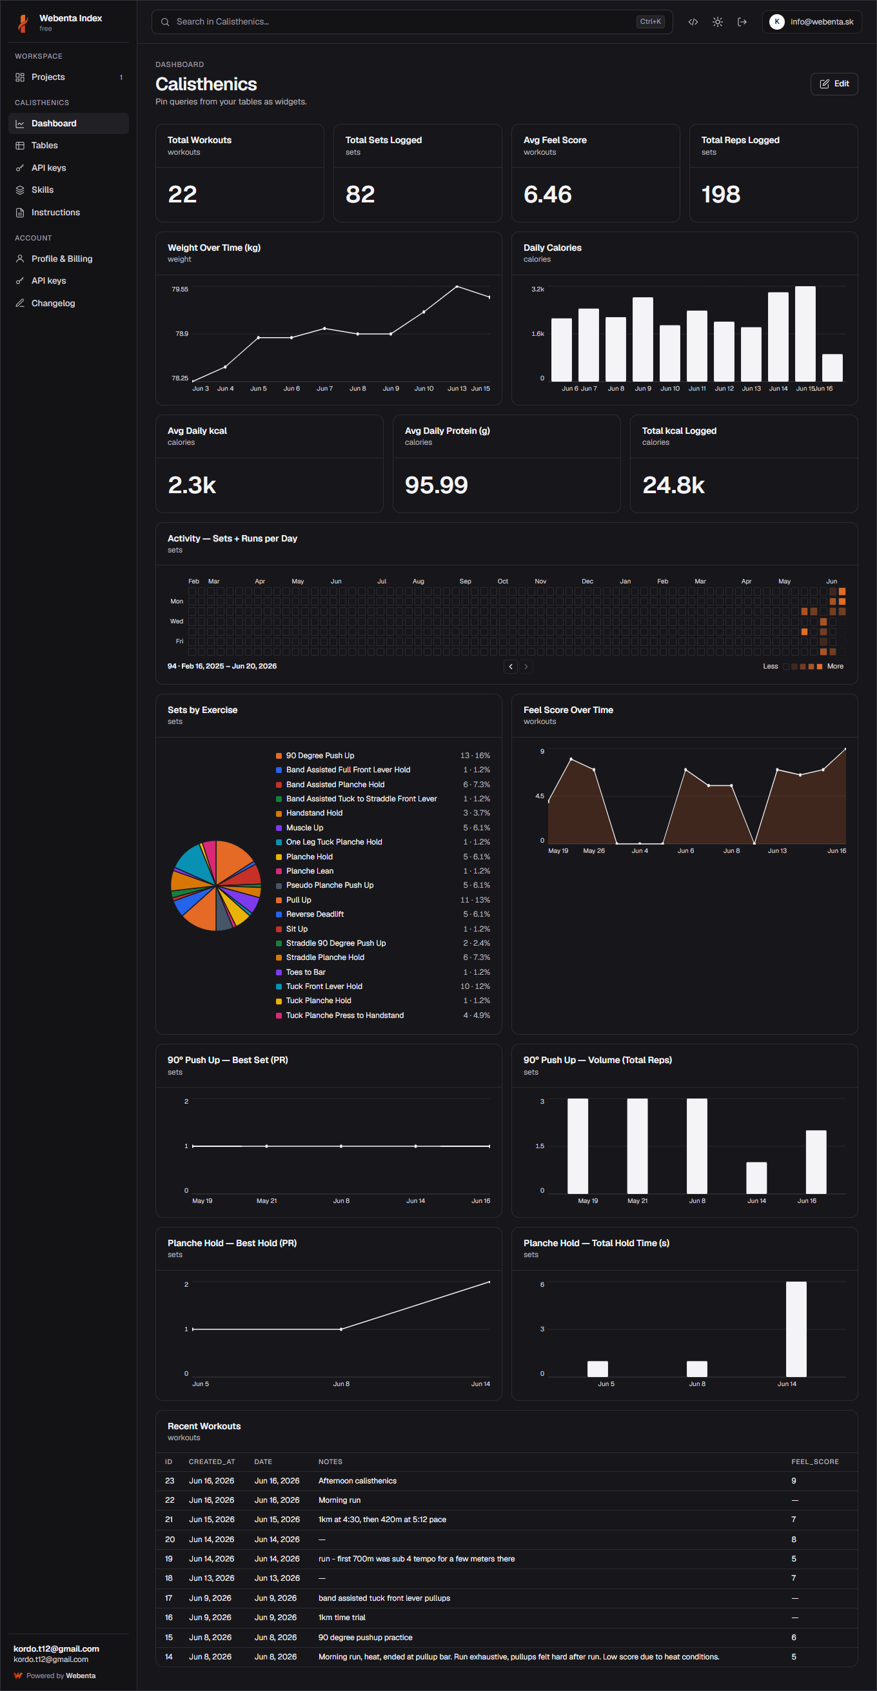Open the Changelog pencil icon
The image size is (877, 1691).
(x=20, y=303)
